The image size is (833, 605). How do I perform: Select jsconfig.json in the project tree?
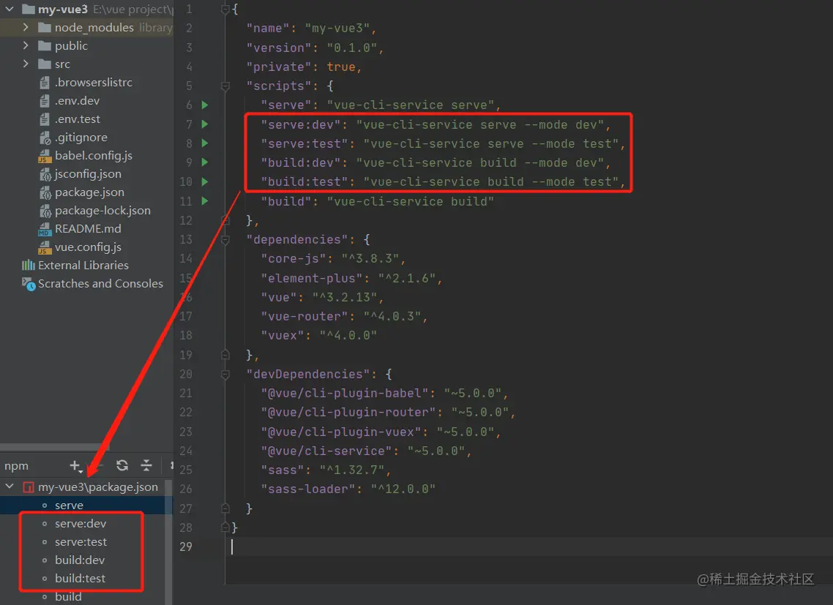[x=86, y=174]
